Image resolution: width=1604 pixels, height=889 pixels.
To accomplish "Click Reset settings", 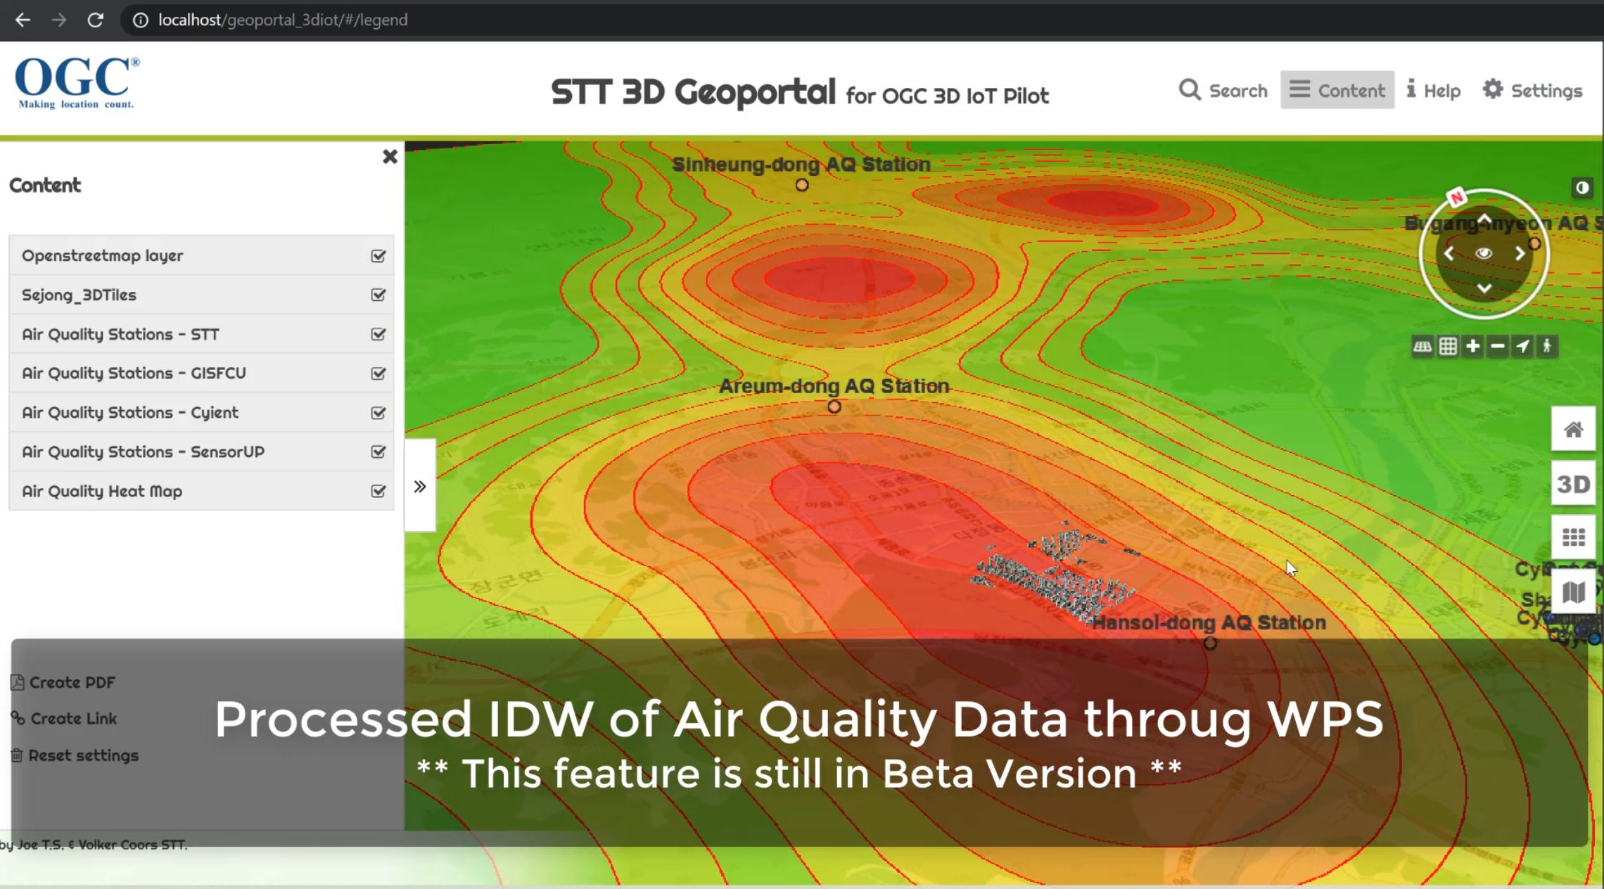I will pyautogui.click(x=75, y=755).
